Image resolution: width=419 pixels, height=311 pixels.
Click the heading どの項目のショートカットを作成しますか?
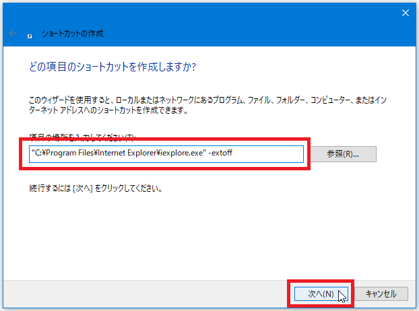coord(112,67)
